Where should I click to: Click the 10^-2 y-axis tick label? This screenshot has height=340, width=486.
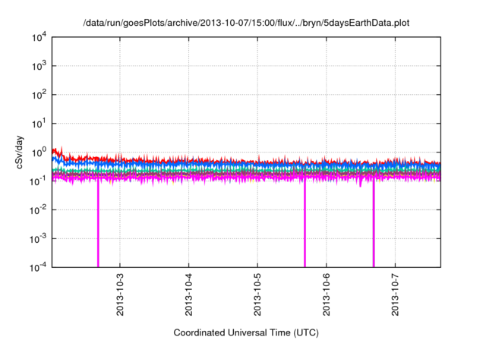tap(38, 210)
